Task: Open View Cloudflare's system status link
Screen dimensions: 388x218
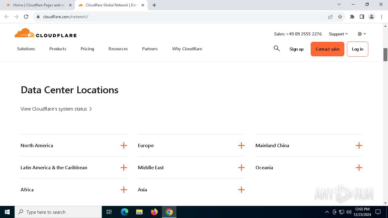Action: coord(56,109)
